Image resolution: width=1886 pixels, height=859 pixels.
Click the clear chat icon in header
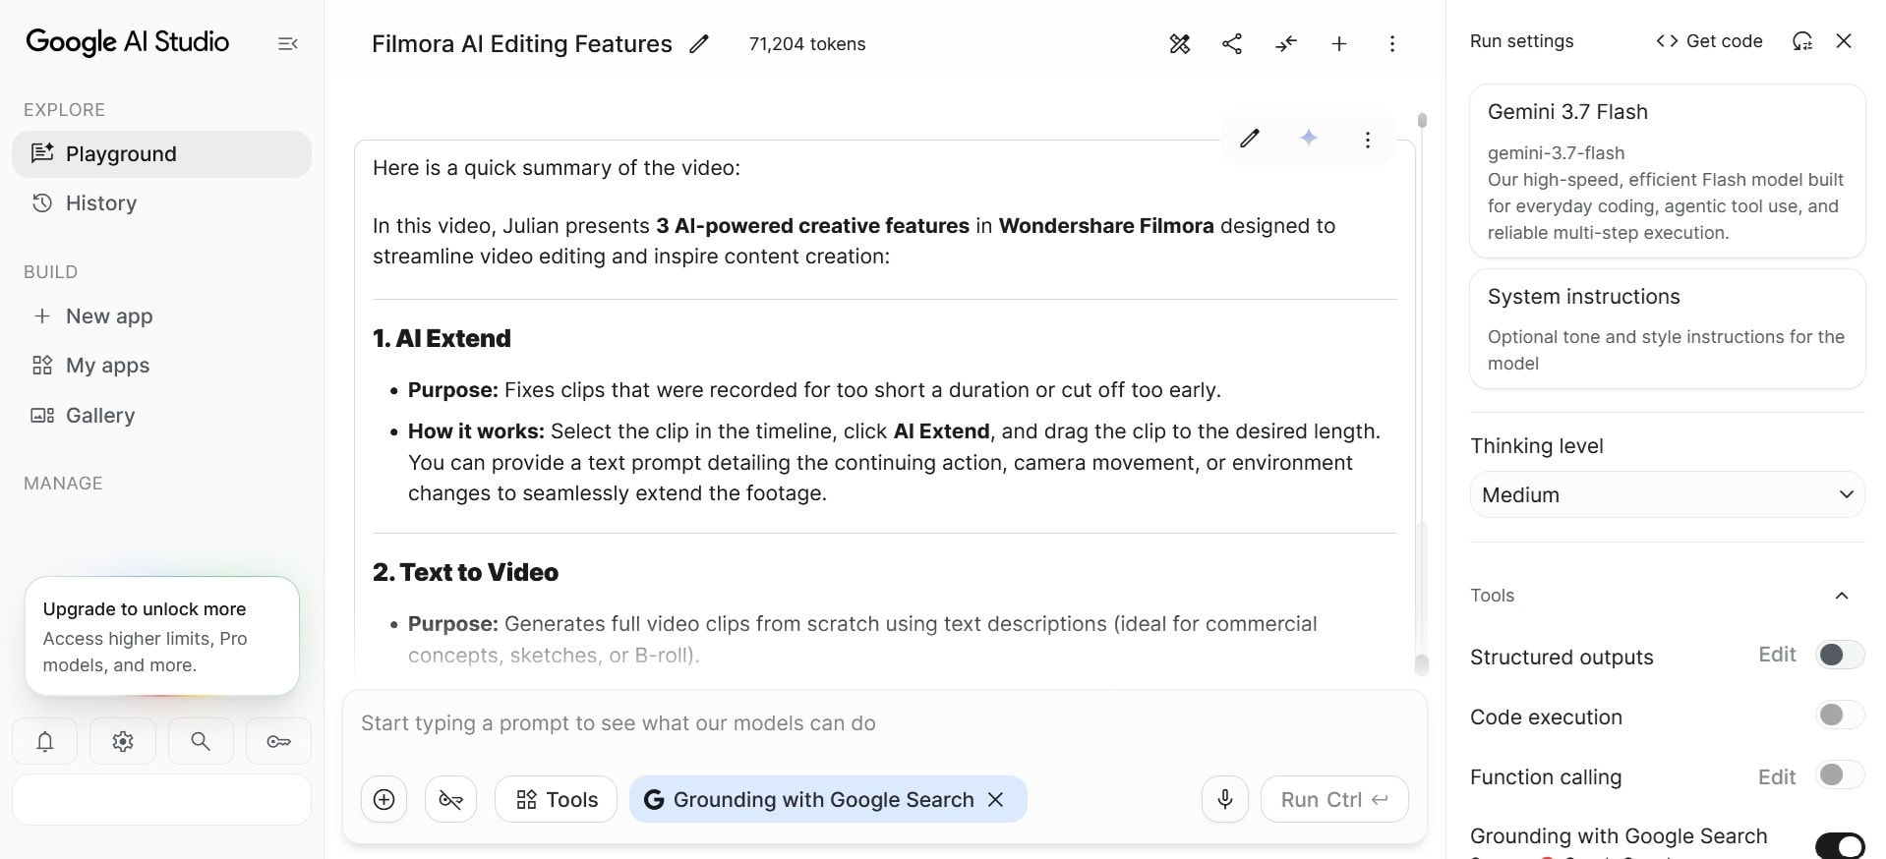tap(1180, 43)
